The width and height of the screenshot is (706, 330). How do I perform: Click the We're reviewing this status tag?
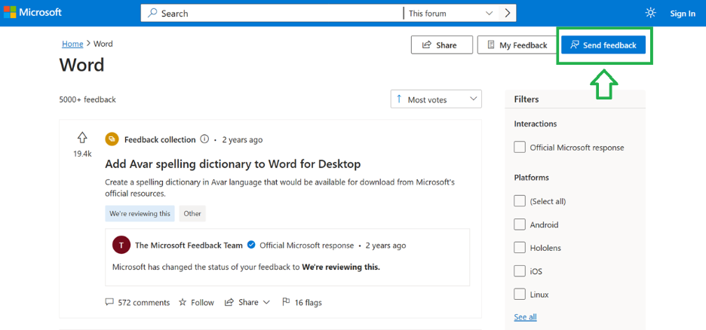tap(140, 213)
